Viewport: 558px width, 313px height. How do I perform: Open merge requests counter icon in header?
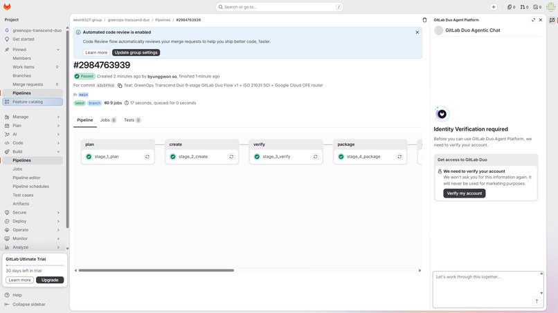point(524,7)
